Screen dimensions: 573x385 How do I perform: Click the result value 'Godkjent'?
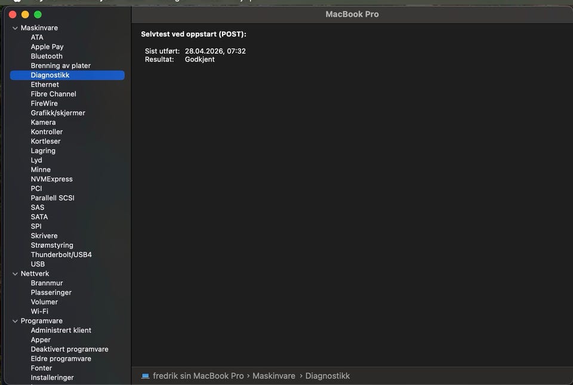[199, 60]
